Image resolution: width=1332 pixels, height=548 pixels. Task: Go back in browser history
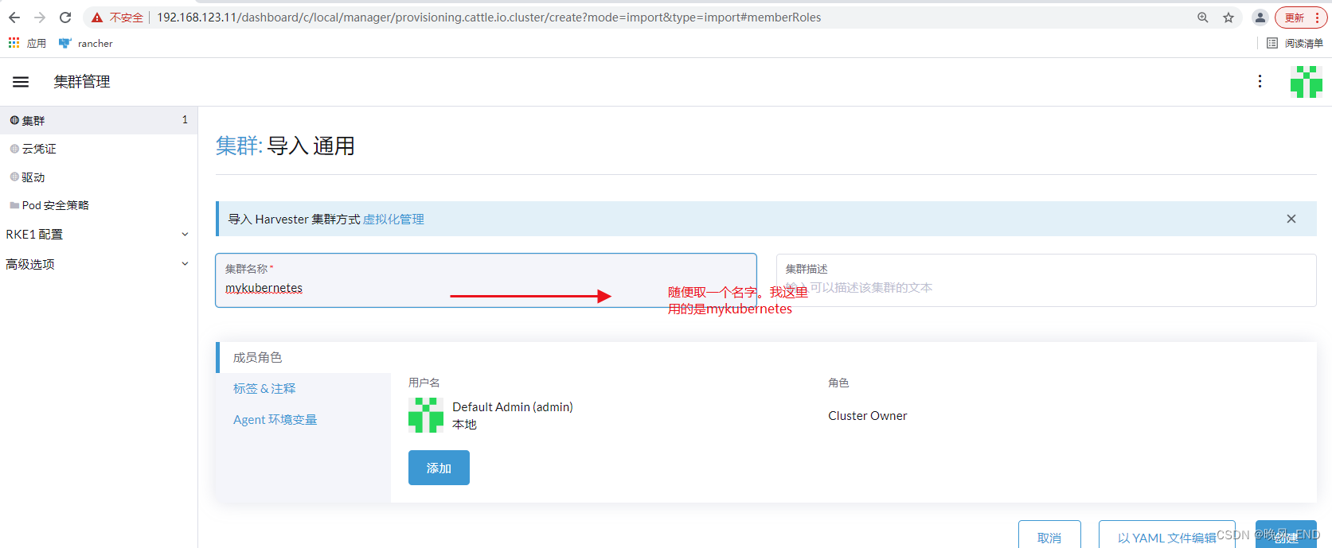14,17
